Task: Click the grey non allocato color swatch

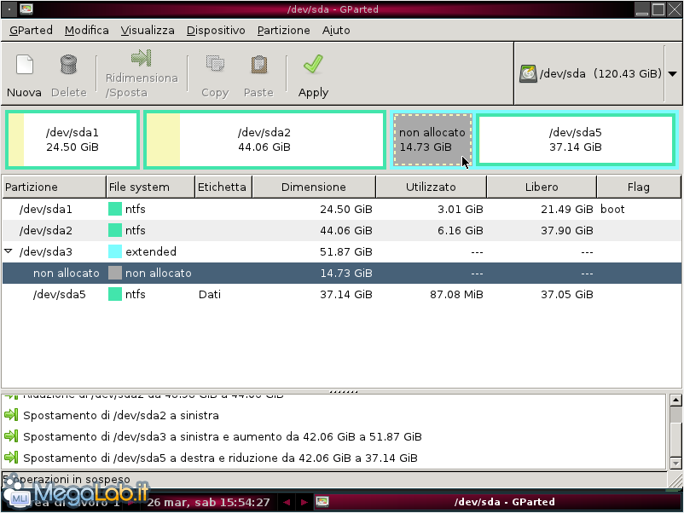Action: point(115,274)
